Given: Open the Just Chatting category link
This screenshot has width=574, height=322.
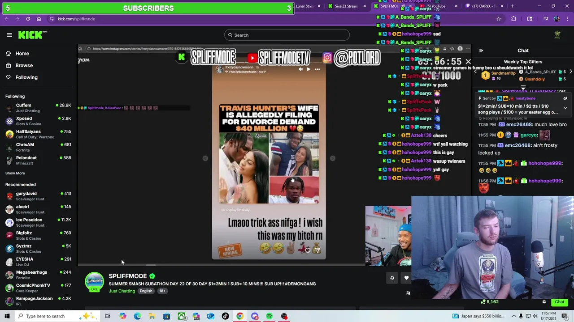Looking at the screenshot, I should [x=122, y=291].
